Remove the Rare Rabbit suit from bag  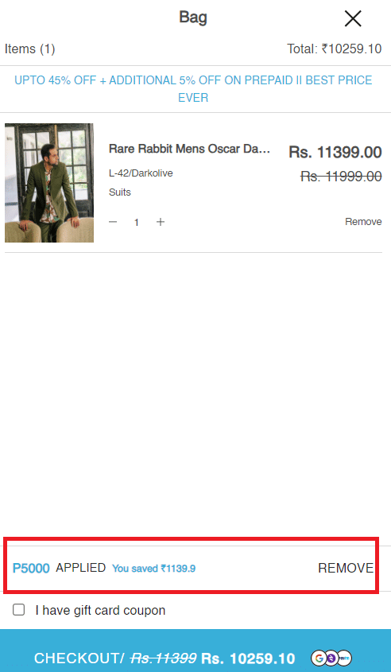tap(363, 222)
